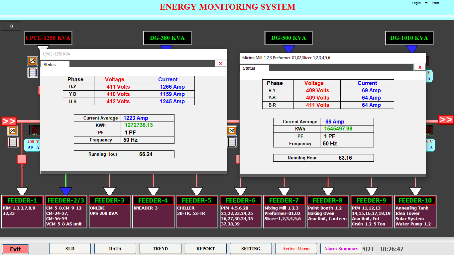Click white arrow above FEEDER-8
This screenshot has width=454, height=255.
click(328, 191)
